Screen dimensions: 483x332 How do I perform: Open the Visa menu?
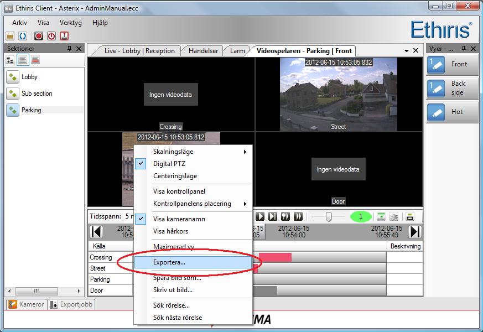[43, 23]
